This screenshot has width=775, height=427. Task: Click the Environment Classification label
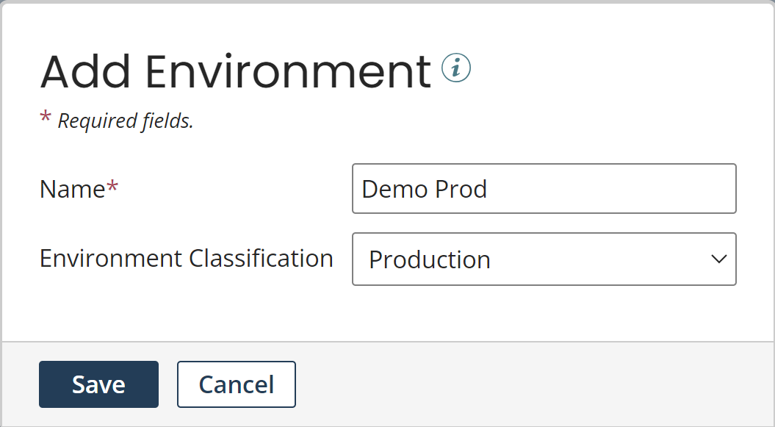coord(186,259)
